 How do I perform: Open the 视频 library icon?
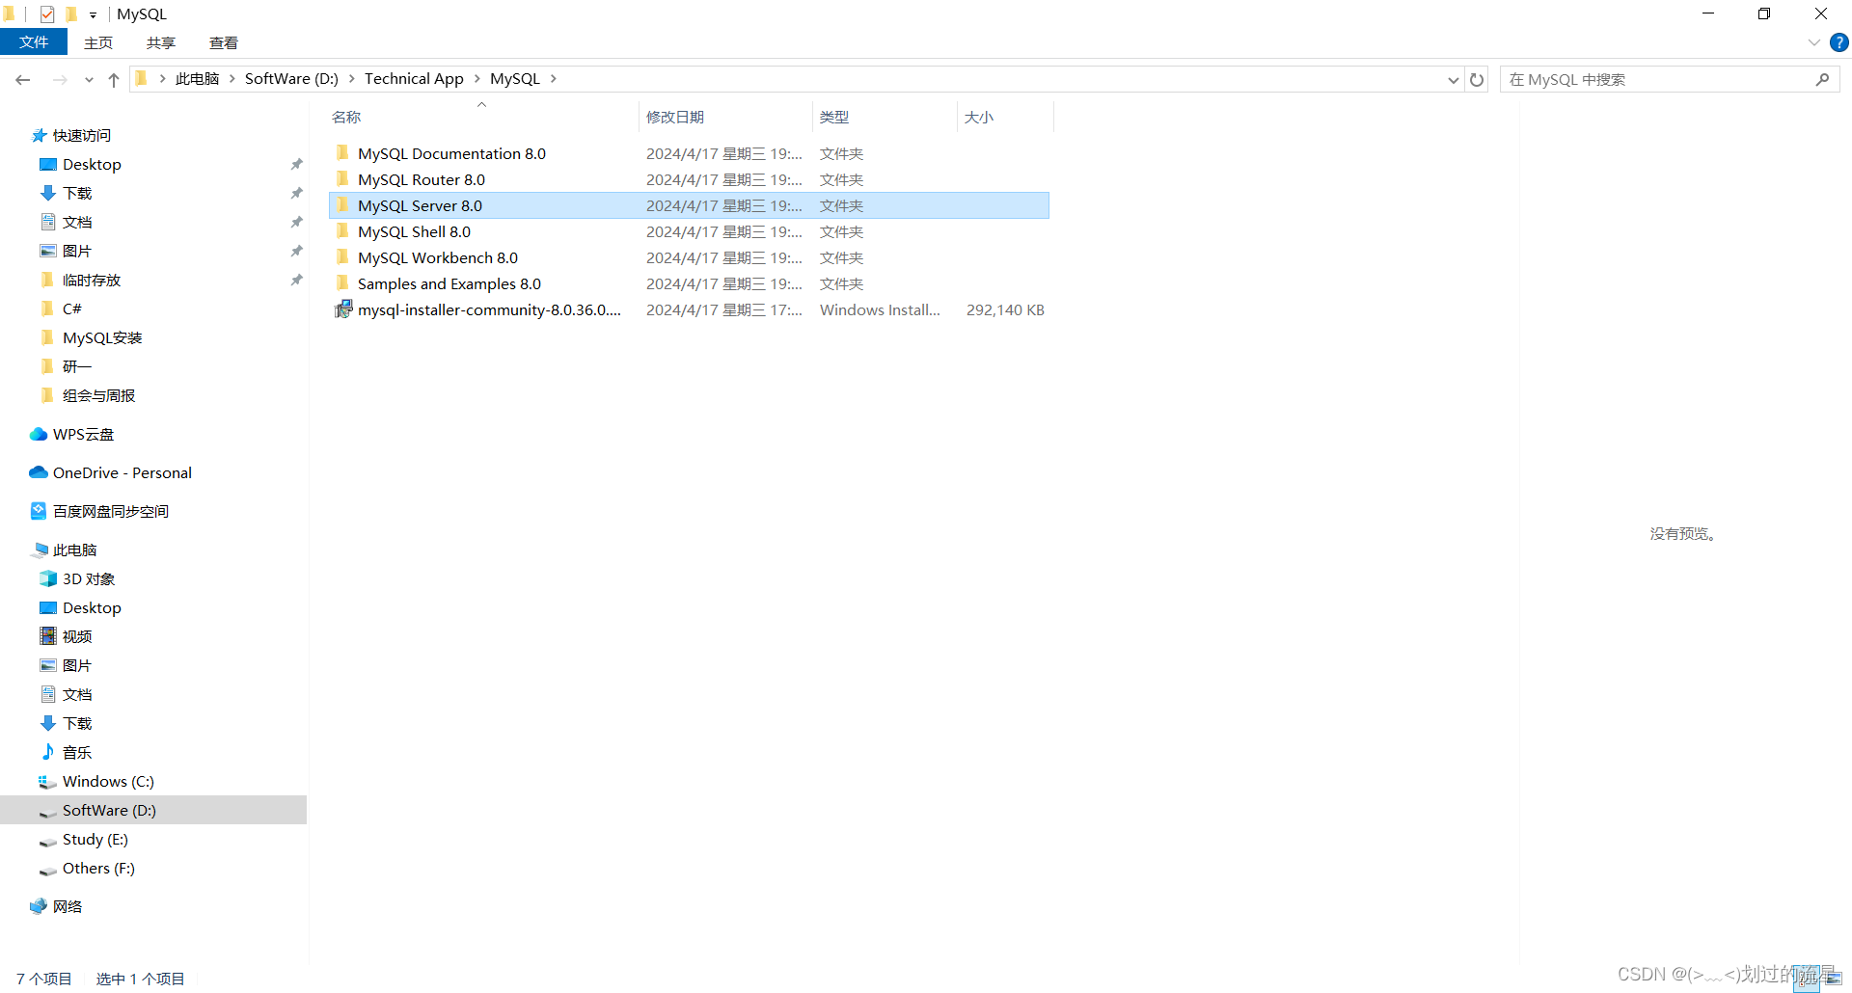click(x=48, y=636)
